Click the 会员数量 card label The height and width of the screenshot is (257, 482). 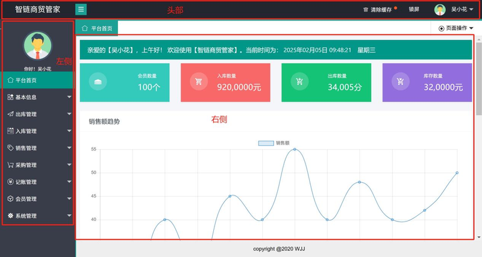(147, 76)
